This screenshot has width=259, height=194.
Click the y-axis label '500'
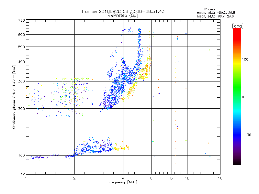(21, 47)
